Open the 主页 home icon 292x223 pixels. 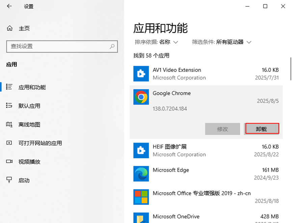coord(9,28)
